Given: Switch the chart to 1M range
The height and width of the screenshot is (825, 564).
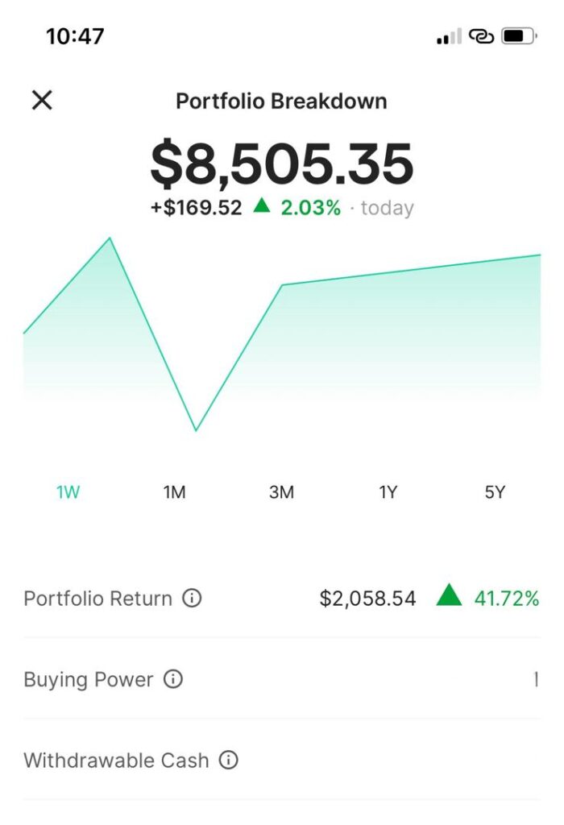Looking at the screenshot, I should pyautogui.click(x=175, y=492).
